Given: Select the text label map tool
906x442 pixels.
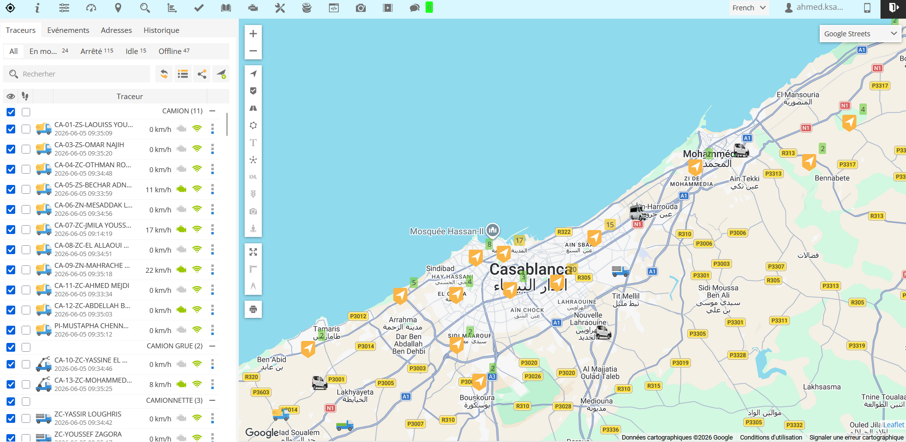Looking at the screenshot, I should tap(253, 142).
